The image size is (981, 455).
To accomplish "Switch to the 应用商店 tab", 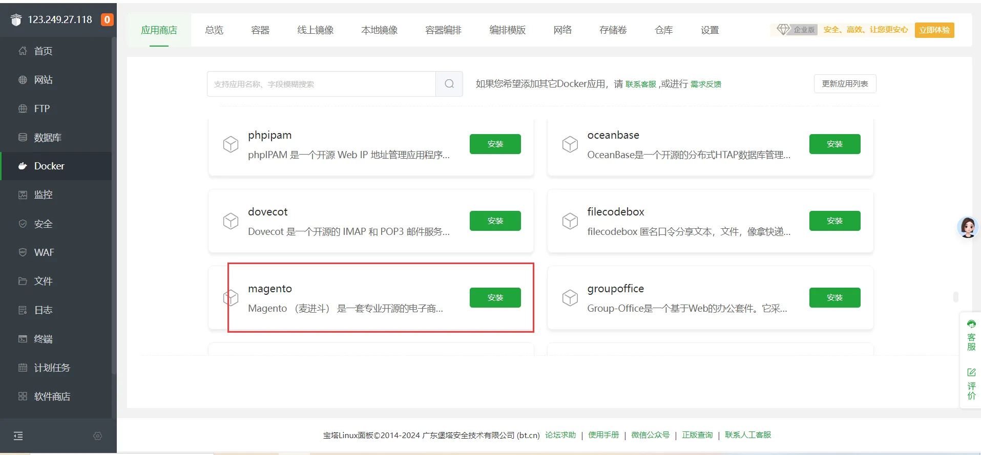I will [159, 30].
